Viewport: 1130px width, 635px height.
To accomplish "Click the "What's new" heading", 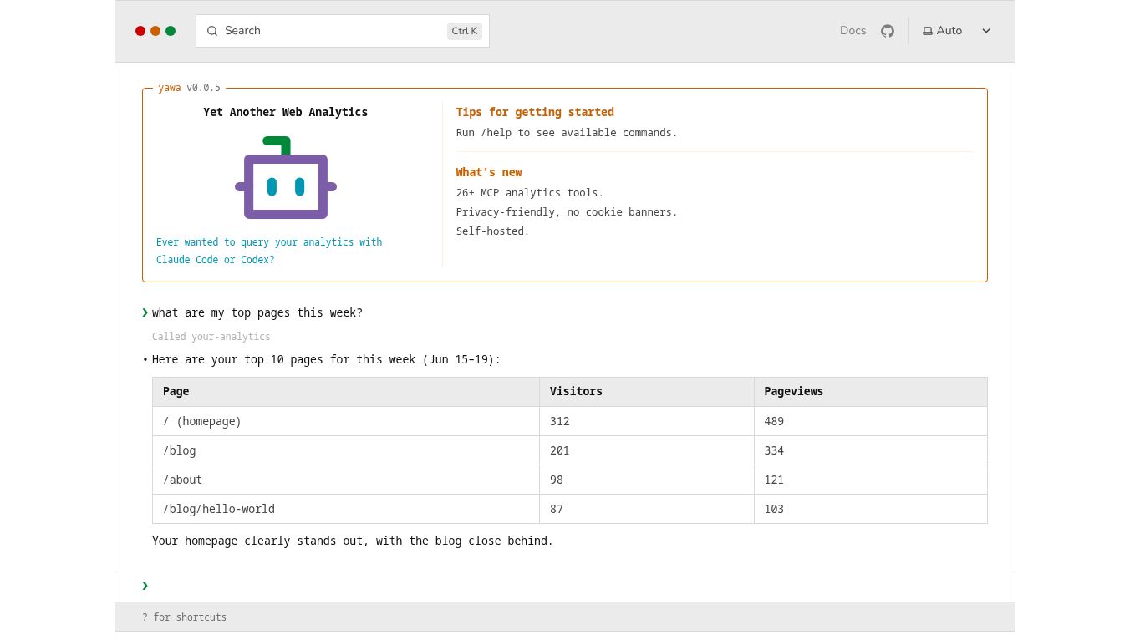I will tap(489, 172).
